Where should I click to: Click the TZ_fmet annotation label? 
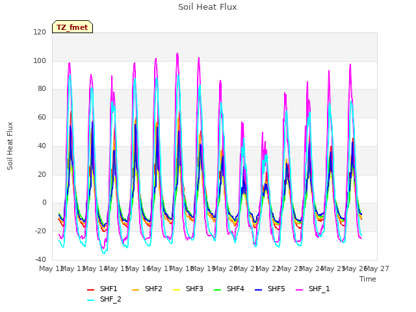[x=72, y=27]
